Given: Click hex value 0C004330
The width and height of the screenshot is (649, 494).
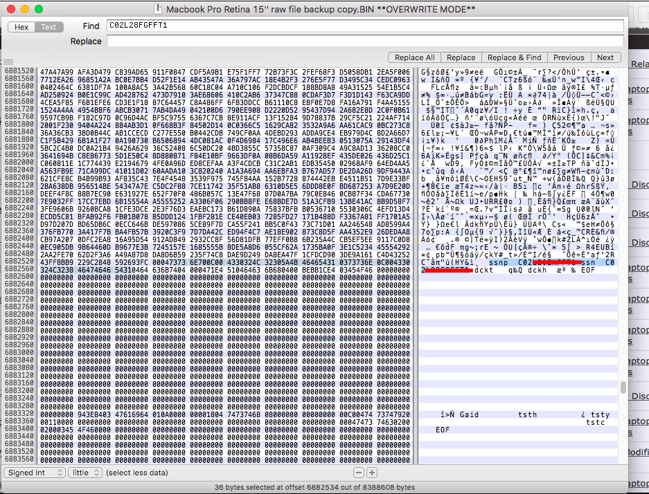Looking at the screenshot, I should point(393,262).
